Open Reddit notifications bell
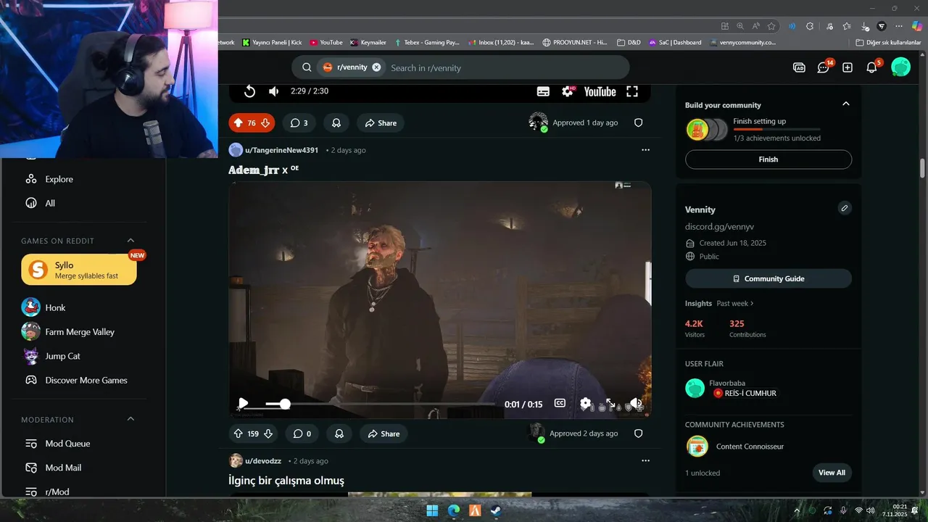This screenshot has width=928, height=522. [872, 67]
